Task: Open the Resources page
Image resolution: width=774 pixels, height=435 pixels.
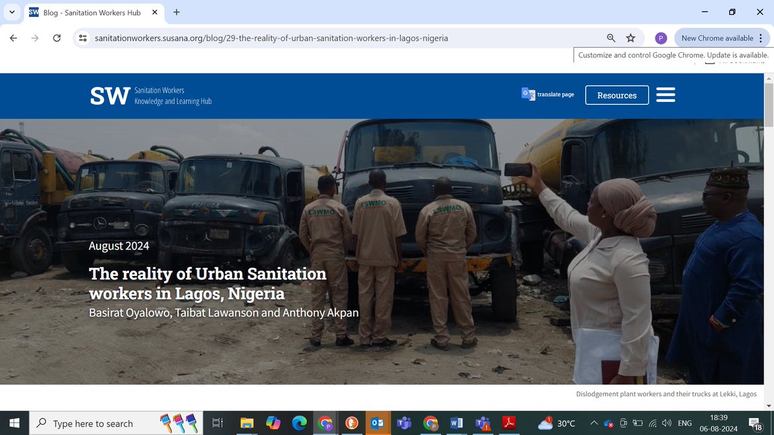Action: 617,95
